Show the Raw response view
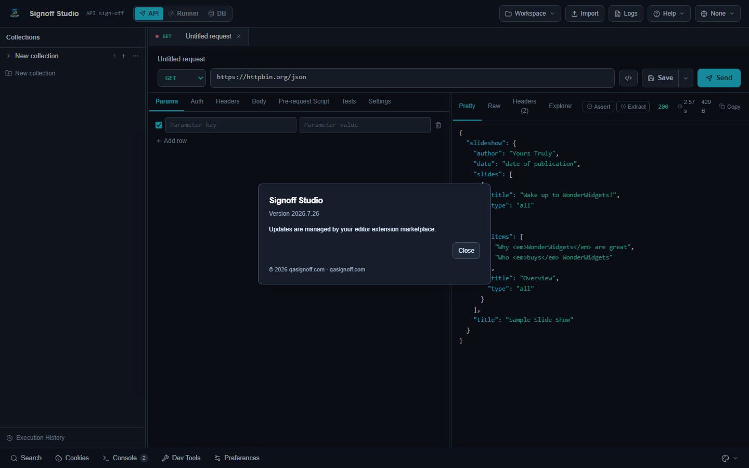749x468 pixels. pyautogui.click(x=494, y=106)
